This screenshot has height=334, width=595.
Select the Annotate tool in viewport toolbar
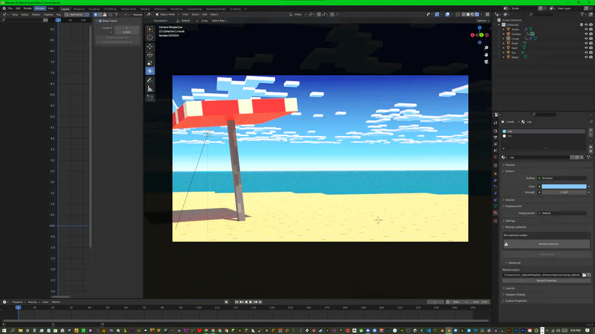(150, 81)
